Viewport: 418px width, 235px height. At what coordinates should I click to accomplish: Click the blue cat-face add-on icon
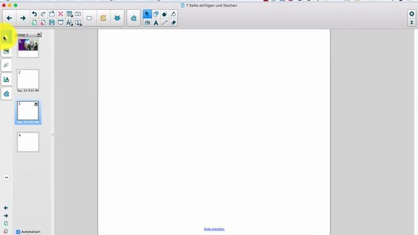(x=118, y=18)
